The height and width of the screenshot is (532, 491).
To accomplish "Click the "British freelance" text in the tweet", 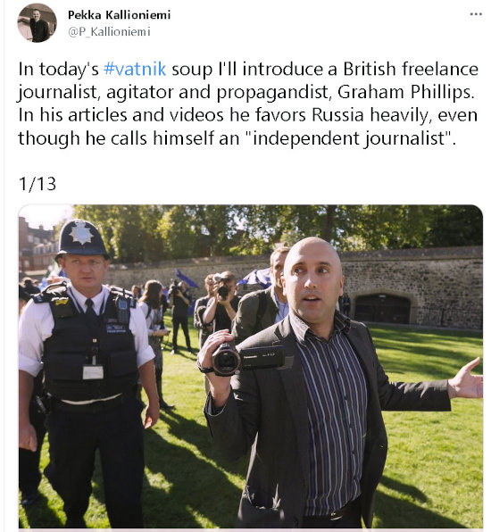I will point(411,69).
